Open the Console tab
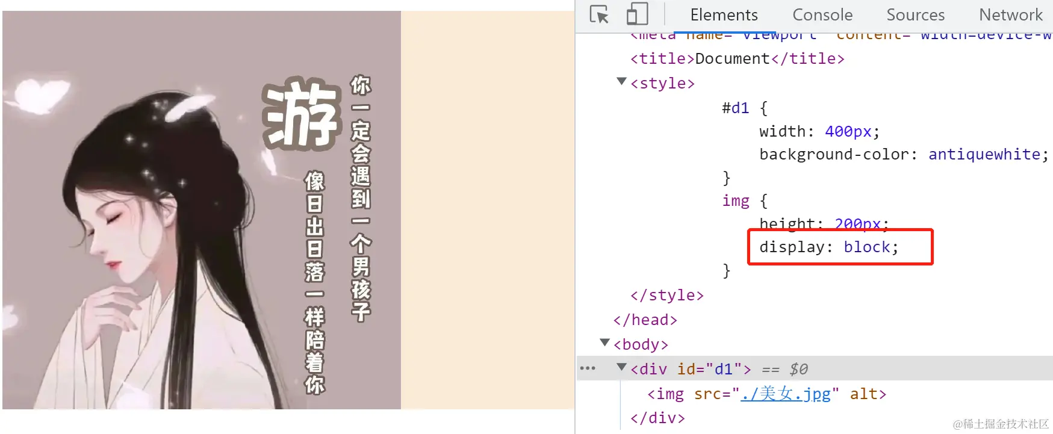Image resolution: width=1053 pixels, height=434 pixels. (x=822, y=15)
